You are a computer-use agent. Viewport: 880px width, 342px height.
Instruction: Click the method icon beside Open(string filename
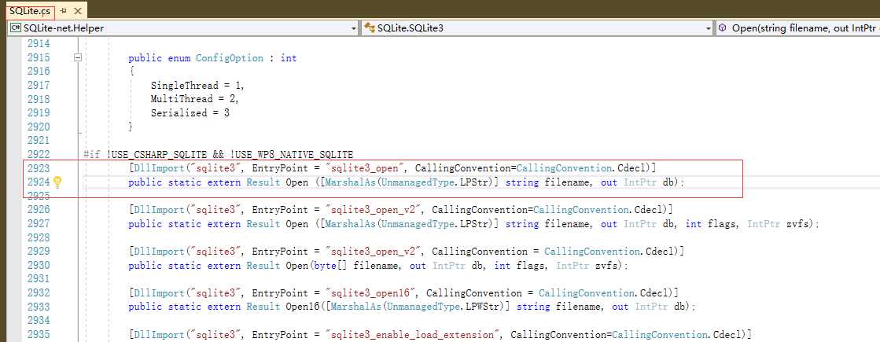pyautogui.click(x=723, y=28)
